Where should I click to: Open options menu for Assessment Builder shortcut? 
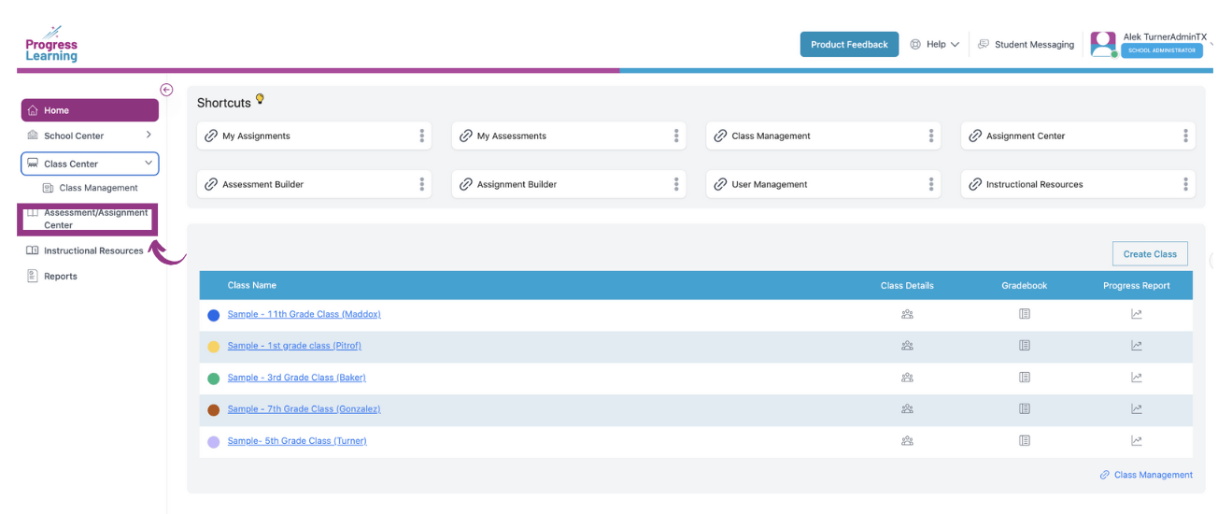[x=422, y=184]
